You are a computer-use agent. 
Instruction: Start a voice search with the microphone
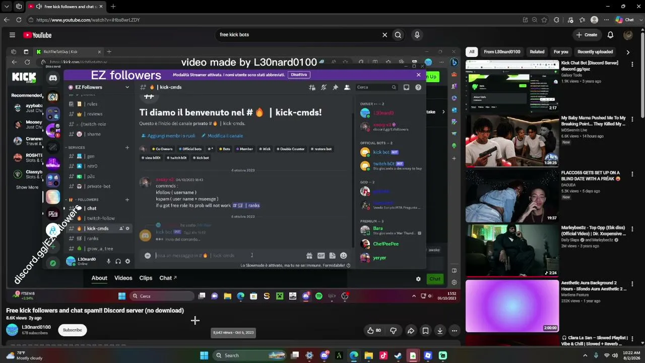(417, 35)
